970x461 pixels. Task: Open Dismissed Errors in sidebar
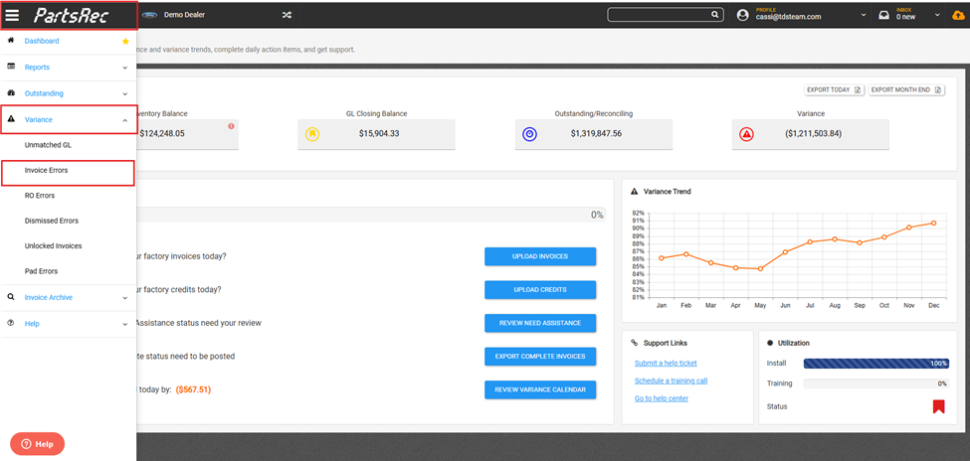52,221
